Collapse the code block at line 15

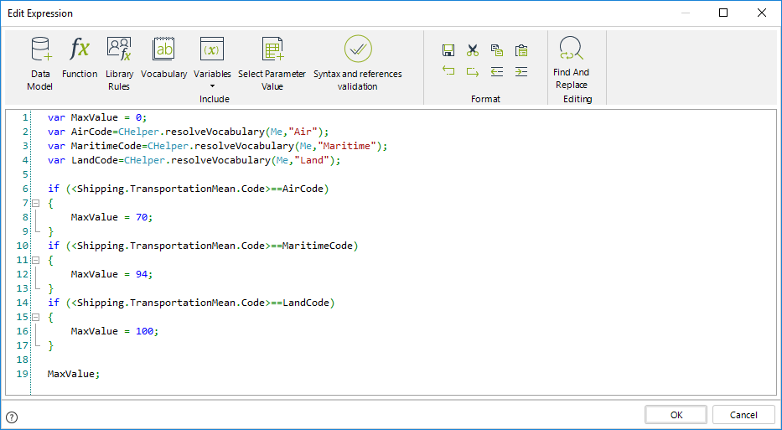point(35,317)
